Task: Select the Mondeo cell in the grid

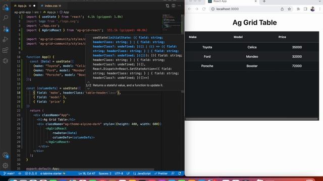Action: tap(252, 57)
